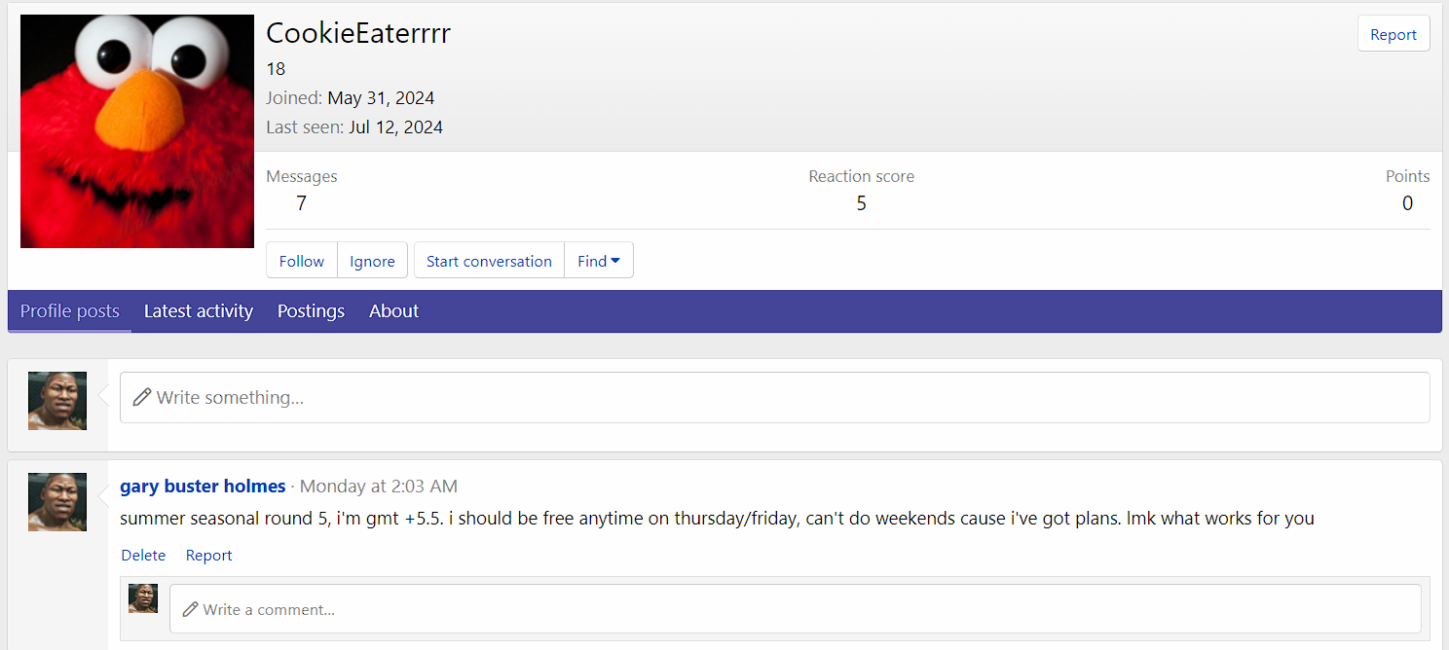Report this user profile via top Report button
The width and height of the screenshot is (1449, 650).
point(1393,34)
